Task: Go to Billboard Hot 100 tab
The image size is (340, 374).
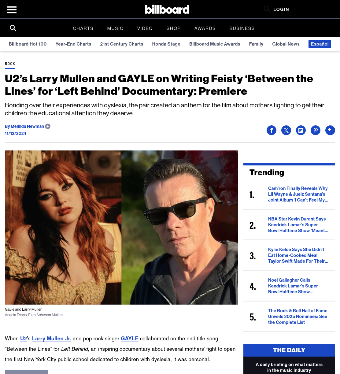Action: tap(28, 44)
